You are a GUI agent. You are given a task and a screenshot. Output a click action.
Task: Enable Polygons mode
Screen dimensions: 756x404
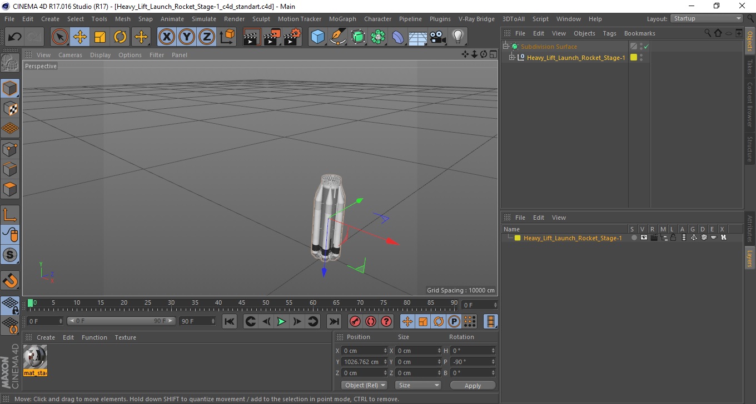[x=10, y=189]
